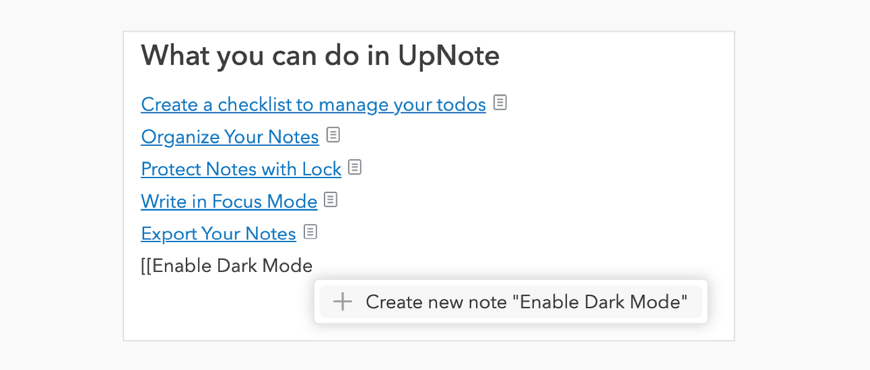Click the note icon beside the checklist link

click(500, 103)
